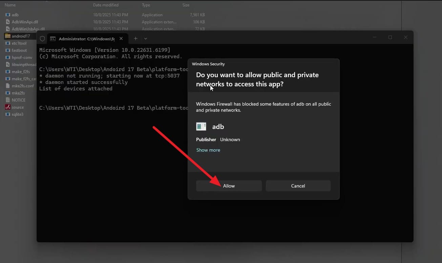The width and height of the screenshot is (442, 263).
Task: Click the fastboot file name
Action: [19, 50]
